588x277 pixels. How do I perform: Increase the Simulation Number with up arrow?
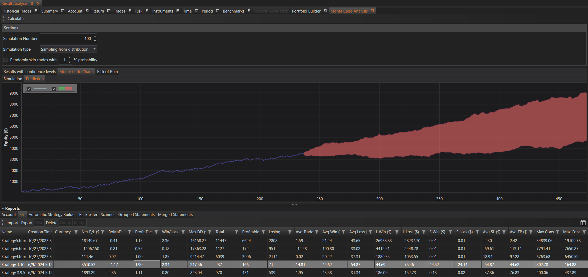tap(95, 36)
